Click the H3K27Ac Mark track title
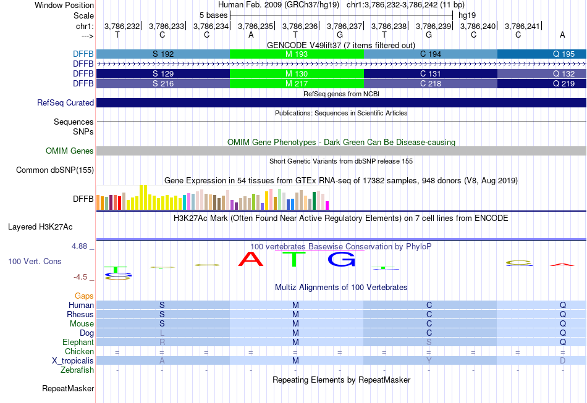The height and width of the screenshot is (403, 587). click(340, 218)
